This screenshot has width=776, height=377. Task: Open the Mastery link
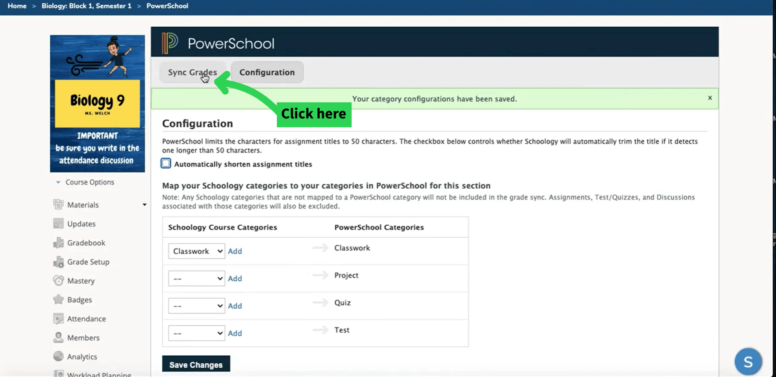(81, 281)
